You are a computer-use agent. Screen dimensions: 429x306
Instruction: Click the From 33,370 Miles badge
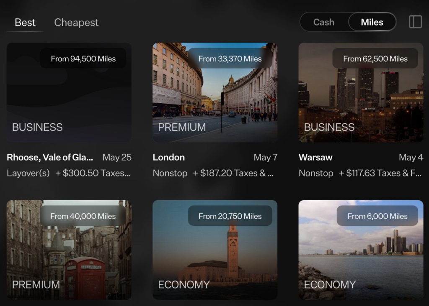click(x=230, y=59)
